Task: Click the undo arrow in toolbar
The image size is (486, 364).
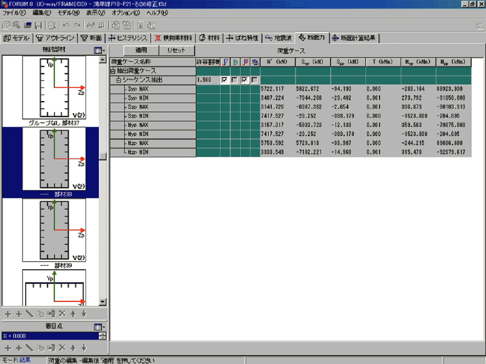Action: pos(66,25)
